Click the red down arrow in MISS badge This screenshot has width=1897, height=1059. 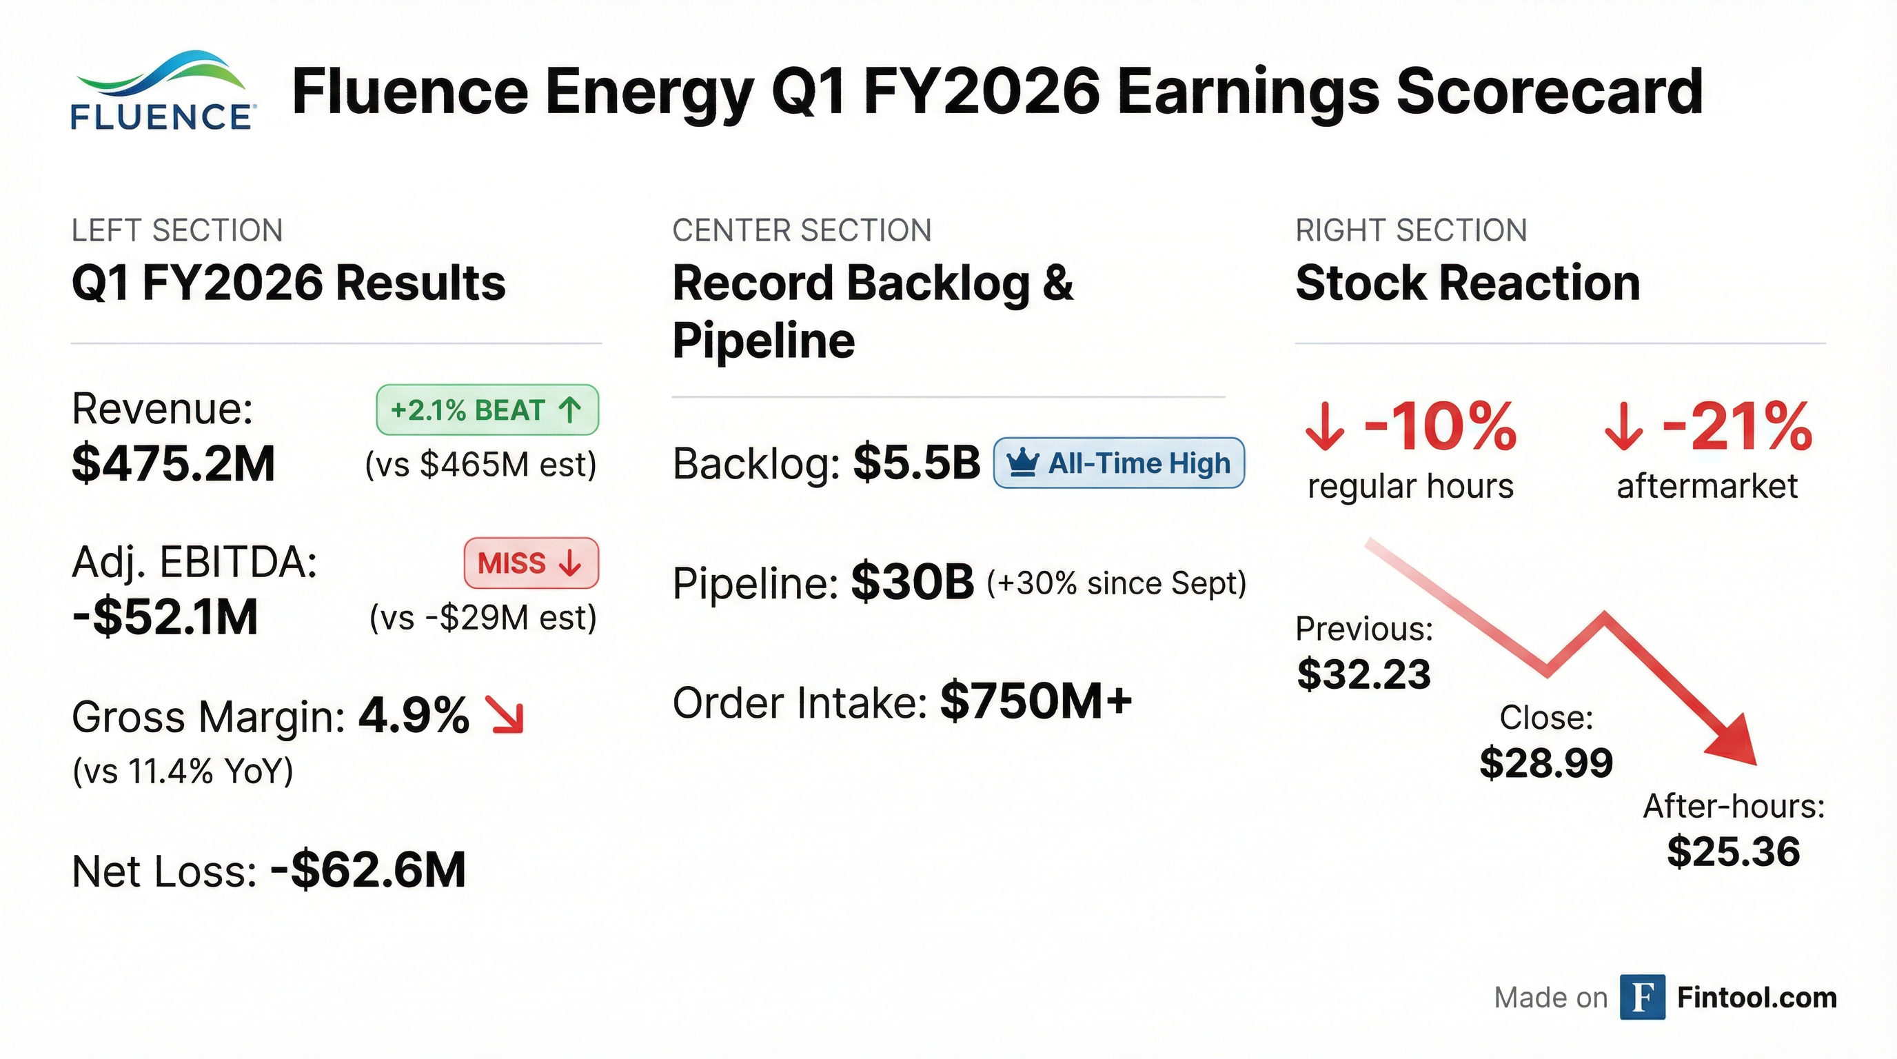coord(571,563)
